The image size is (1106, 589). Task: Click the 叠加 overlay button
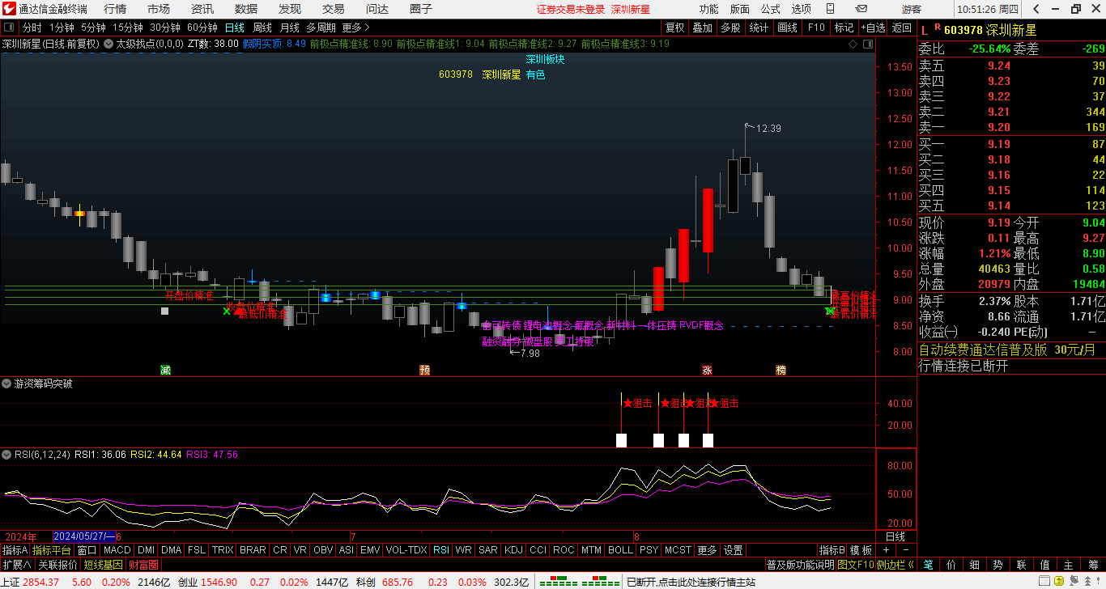tap(702, 28)
